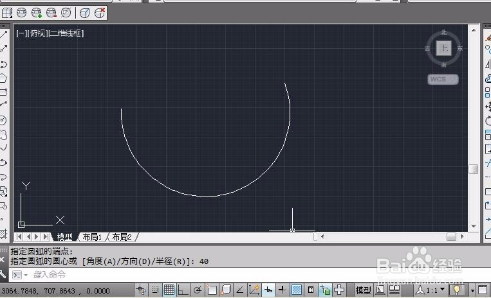Select the Arc tool

[x=4, y=105]
